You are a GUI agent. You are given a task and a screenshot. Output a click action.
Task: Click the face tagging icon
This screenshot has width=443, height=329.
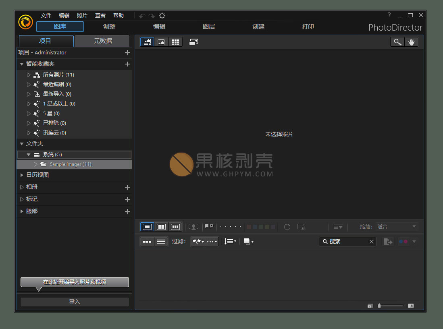click(x=193, y=227)
